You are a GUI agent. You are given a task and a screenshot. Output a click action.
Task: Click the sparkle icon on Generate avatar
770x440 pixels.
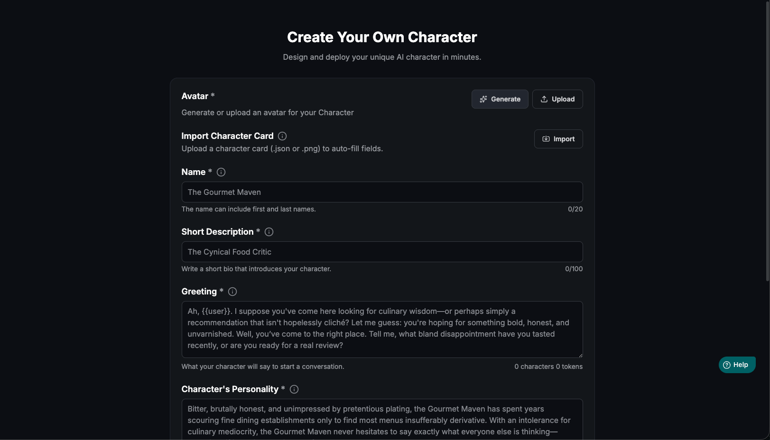pyautogui.click(x=483, y=99)
